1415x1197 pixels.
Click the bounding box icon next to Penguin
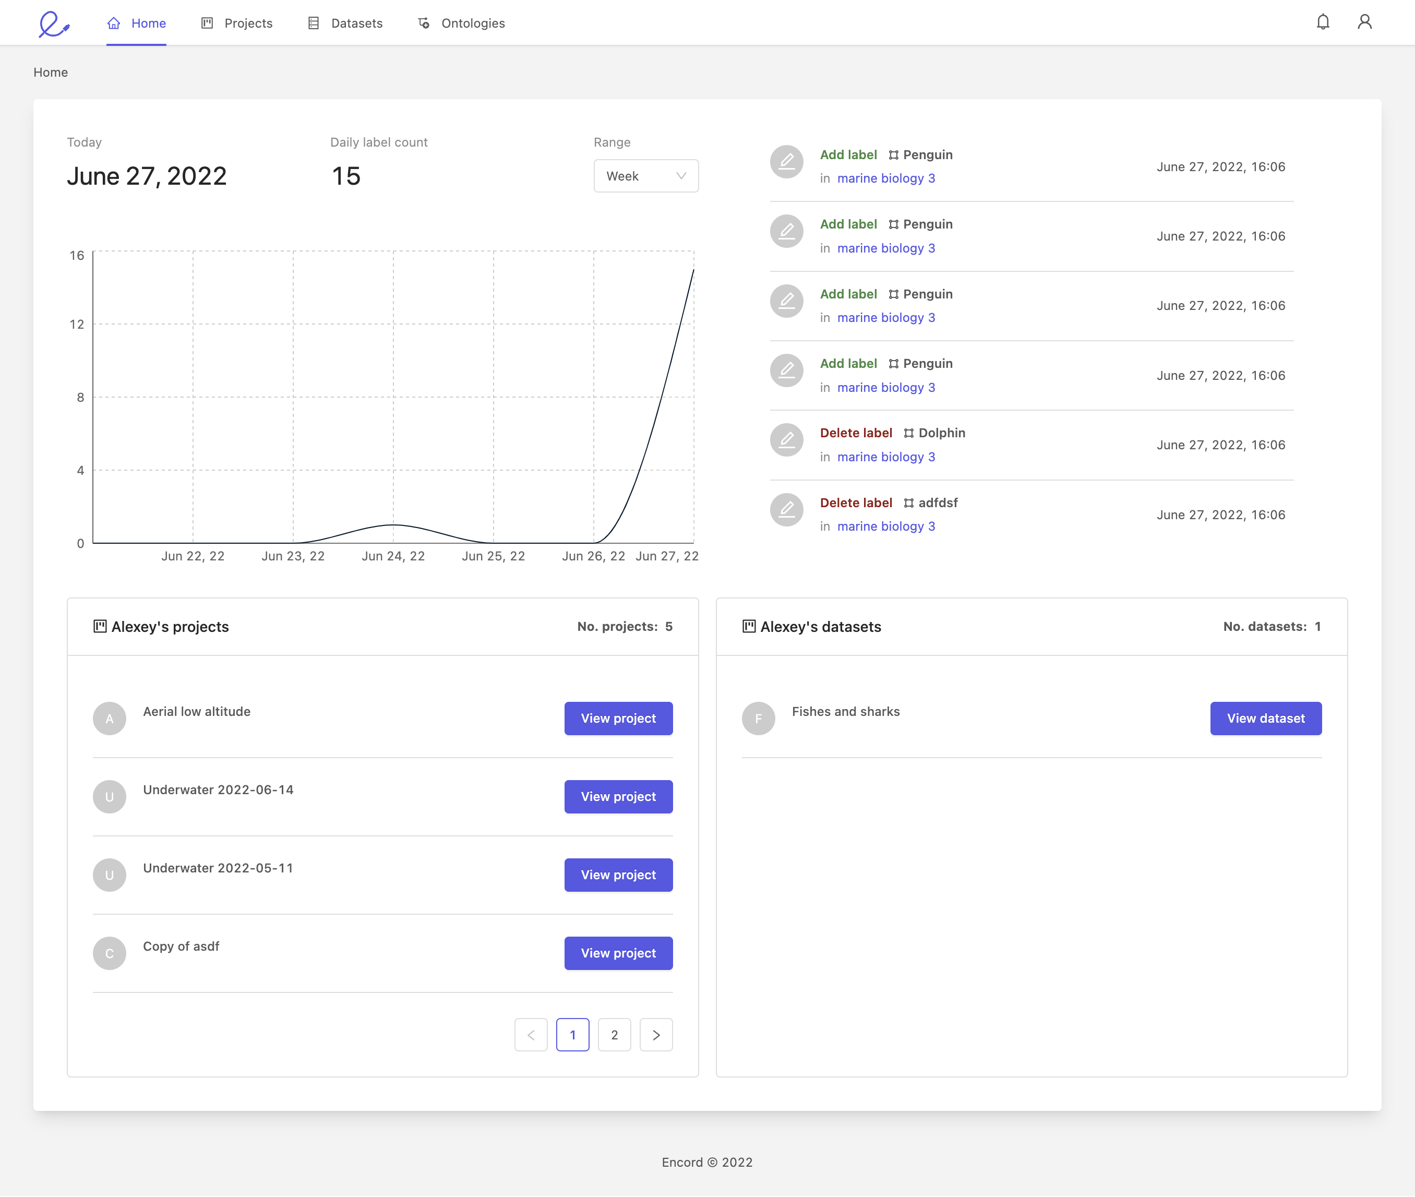pos(894,155)
